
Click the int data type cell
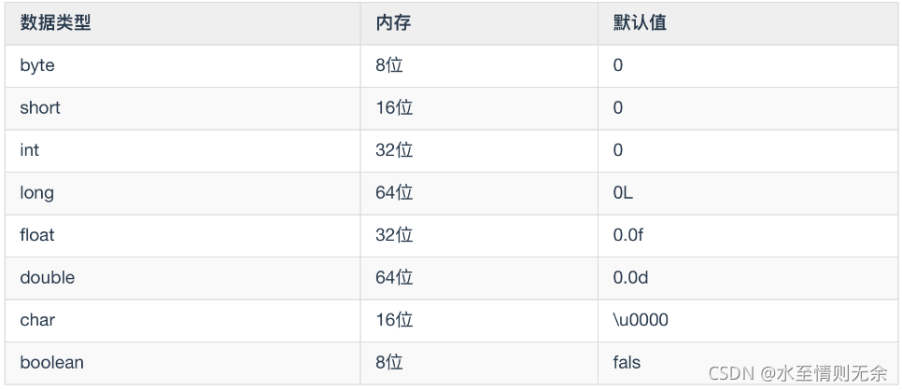coord(30,150)
